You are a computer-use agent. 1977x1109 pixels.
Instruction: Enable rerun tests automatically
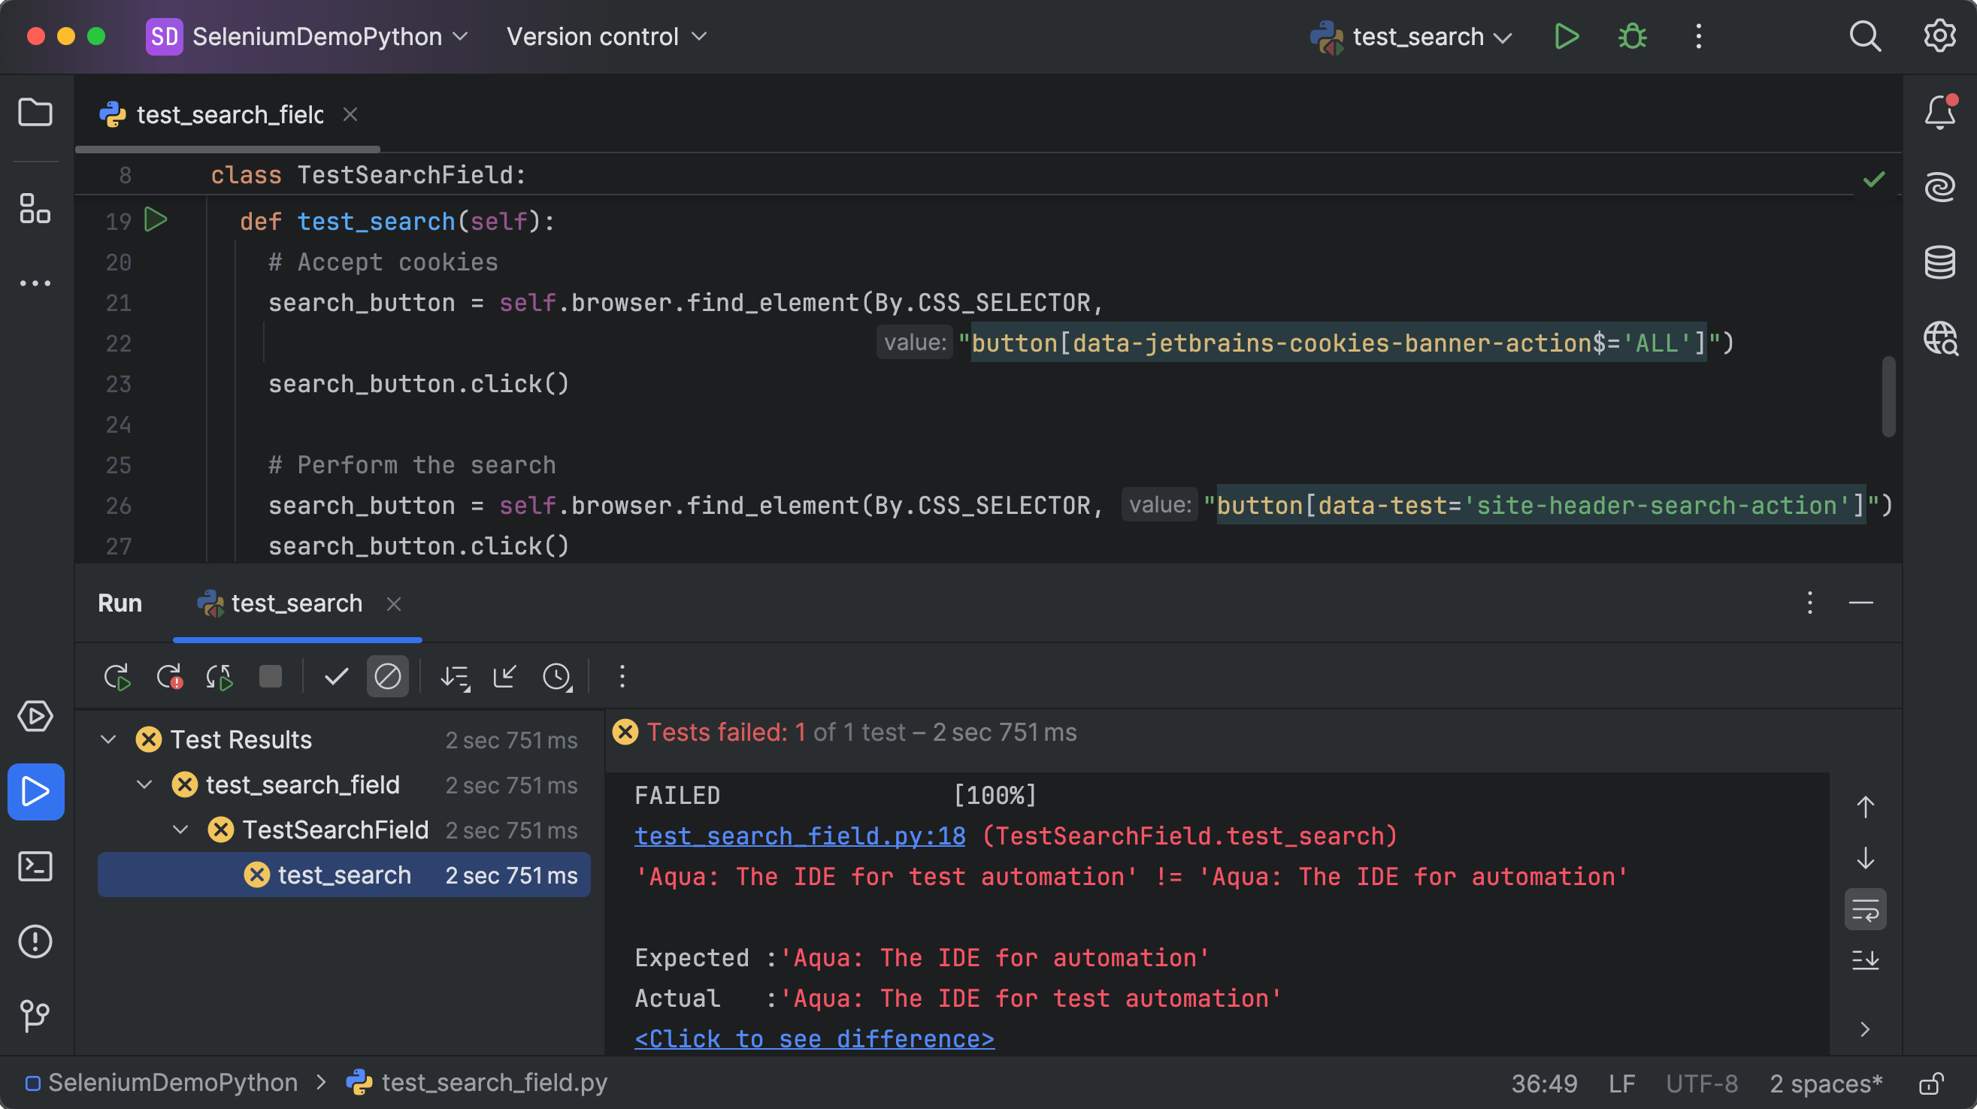click(218, 676)
